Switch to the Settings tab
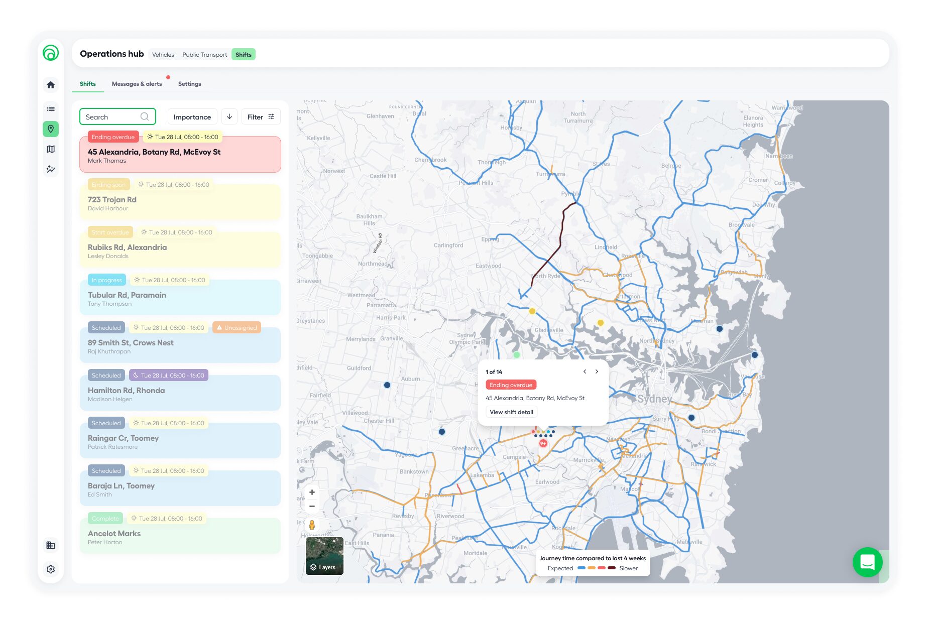Image resolution: width=927 pixels, height=622 pixels. click(189, 84)
